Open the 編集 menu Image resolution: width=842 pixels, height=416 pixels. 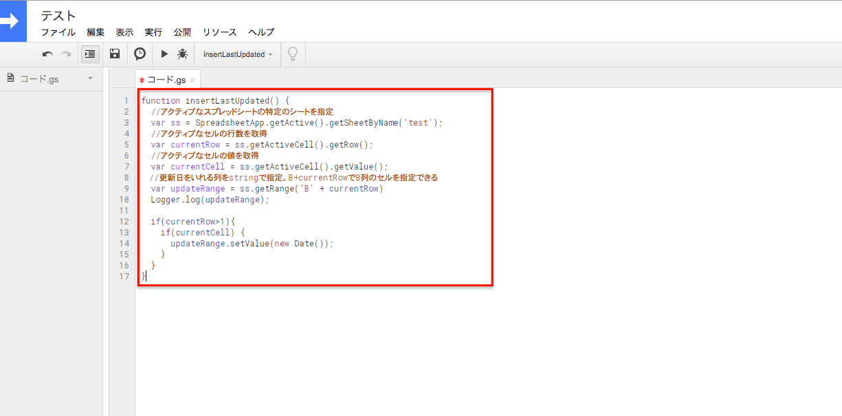pyautogui.click(x=96, y=32)
